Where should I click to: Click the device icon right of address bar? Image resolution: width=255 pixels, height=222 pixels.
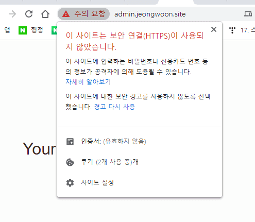click(248, 14)
